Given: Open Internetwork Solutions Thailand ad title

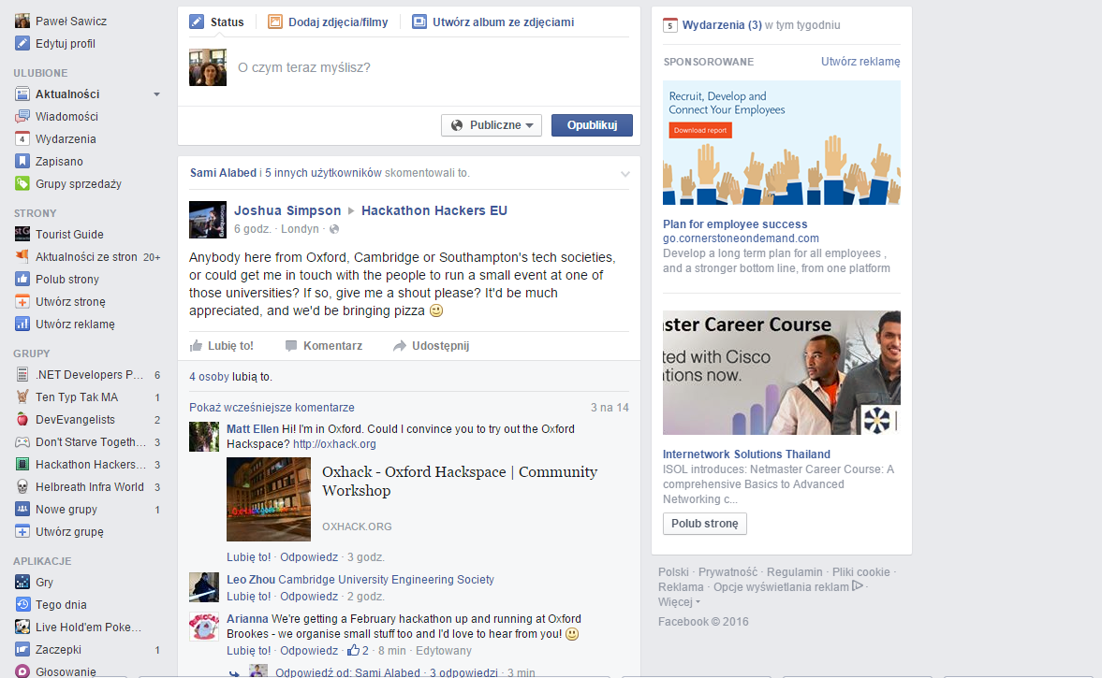Looking at the screenshot, I should point(746,454).
